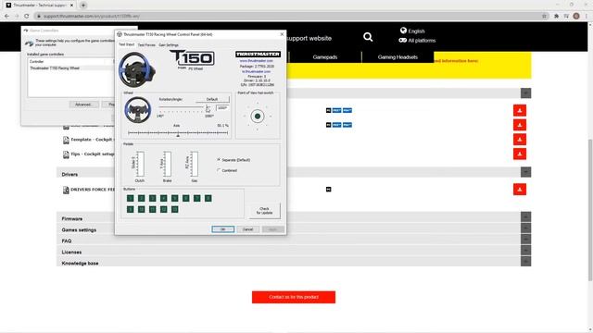
Task: Download the Drivers Force Feedback package
Action: (x=520, y=189)
